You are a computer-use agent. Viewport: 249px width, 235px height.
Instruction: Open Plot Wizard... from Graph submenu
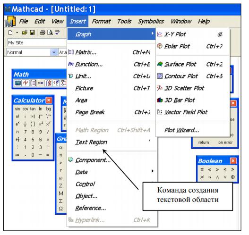(193, 130)
